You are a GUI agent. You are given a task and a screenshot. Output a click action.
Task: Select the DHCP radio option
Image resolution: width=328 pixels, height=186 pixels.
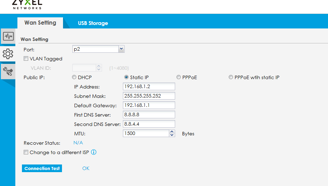74,77
